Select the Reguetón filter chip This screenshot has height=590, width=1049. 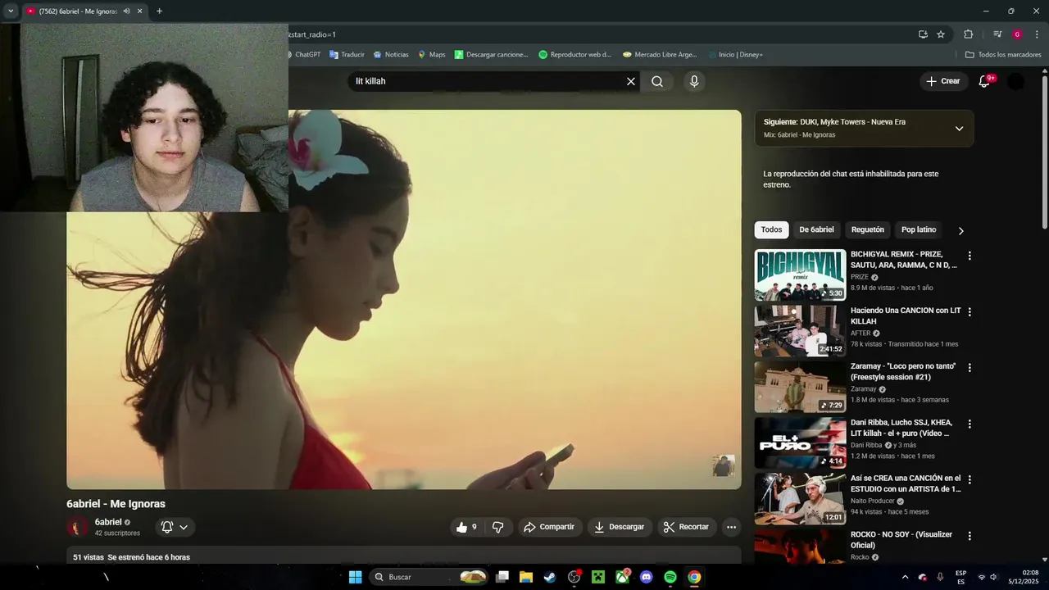[868, 230]
